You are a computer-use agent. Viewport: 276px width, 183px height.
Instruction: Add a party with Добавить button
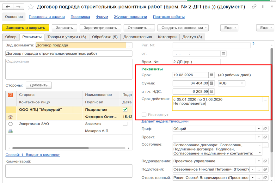click(x=39, y=85)
